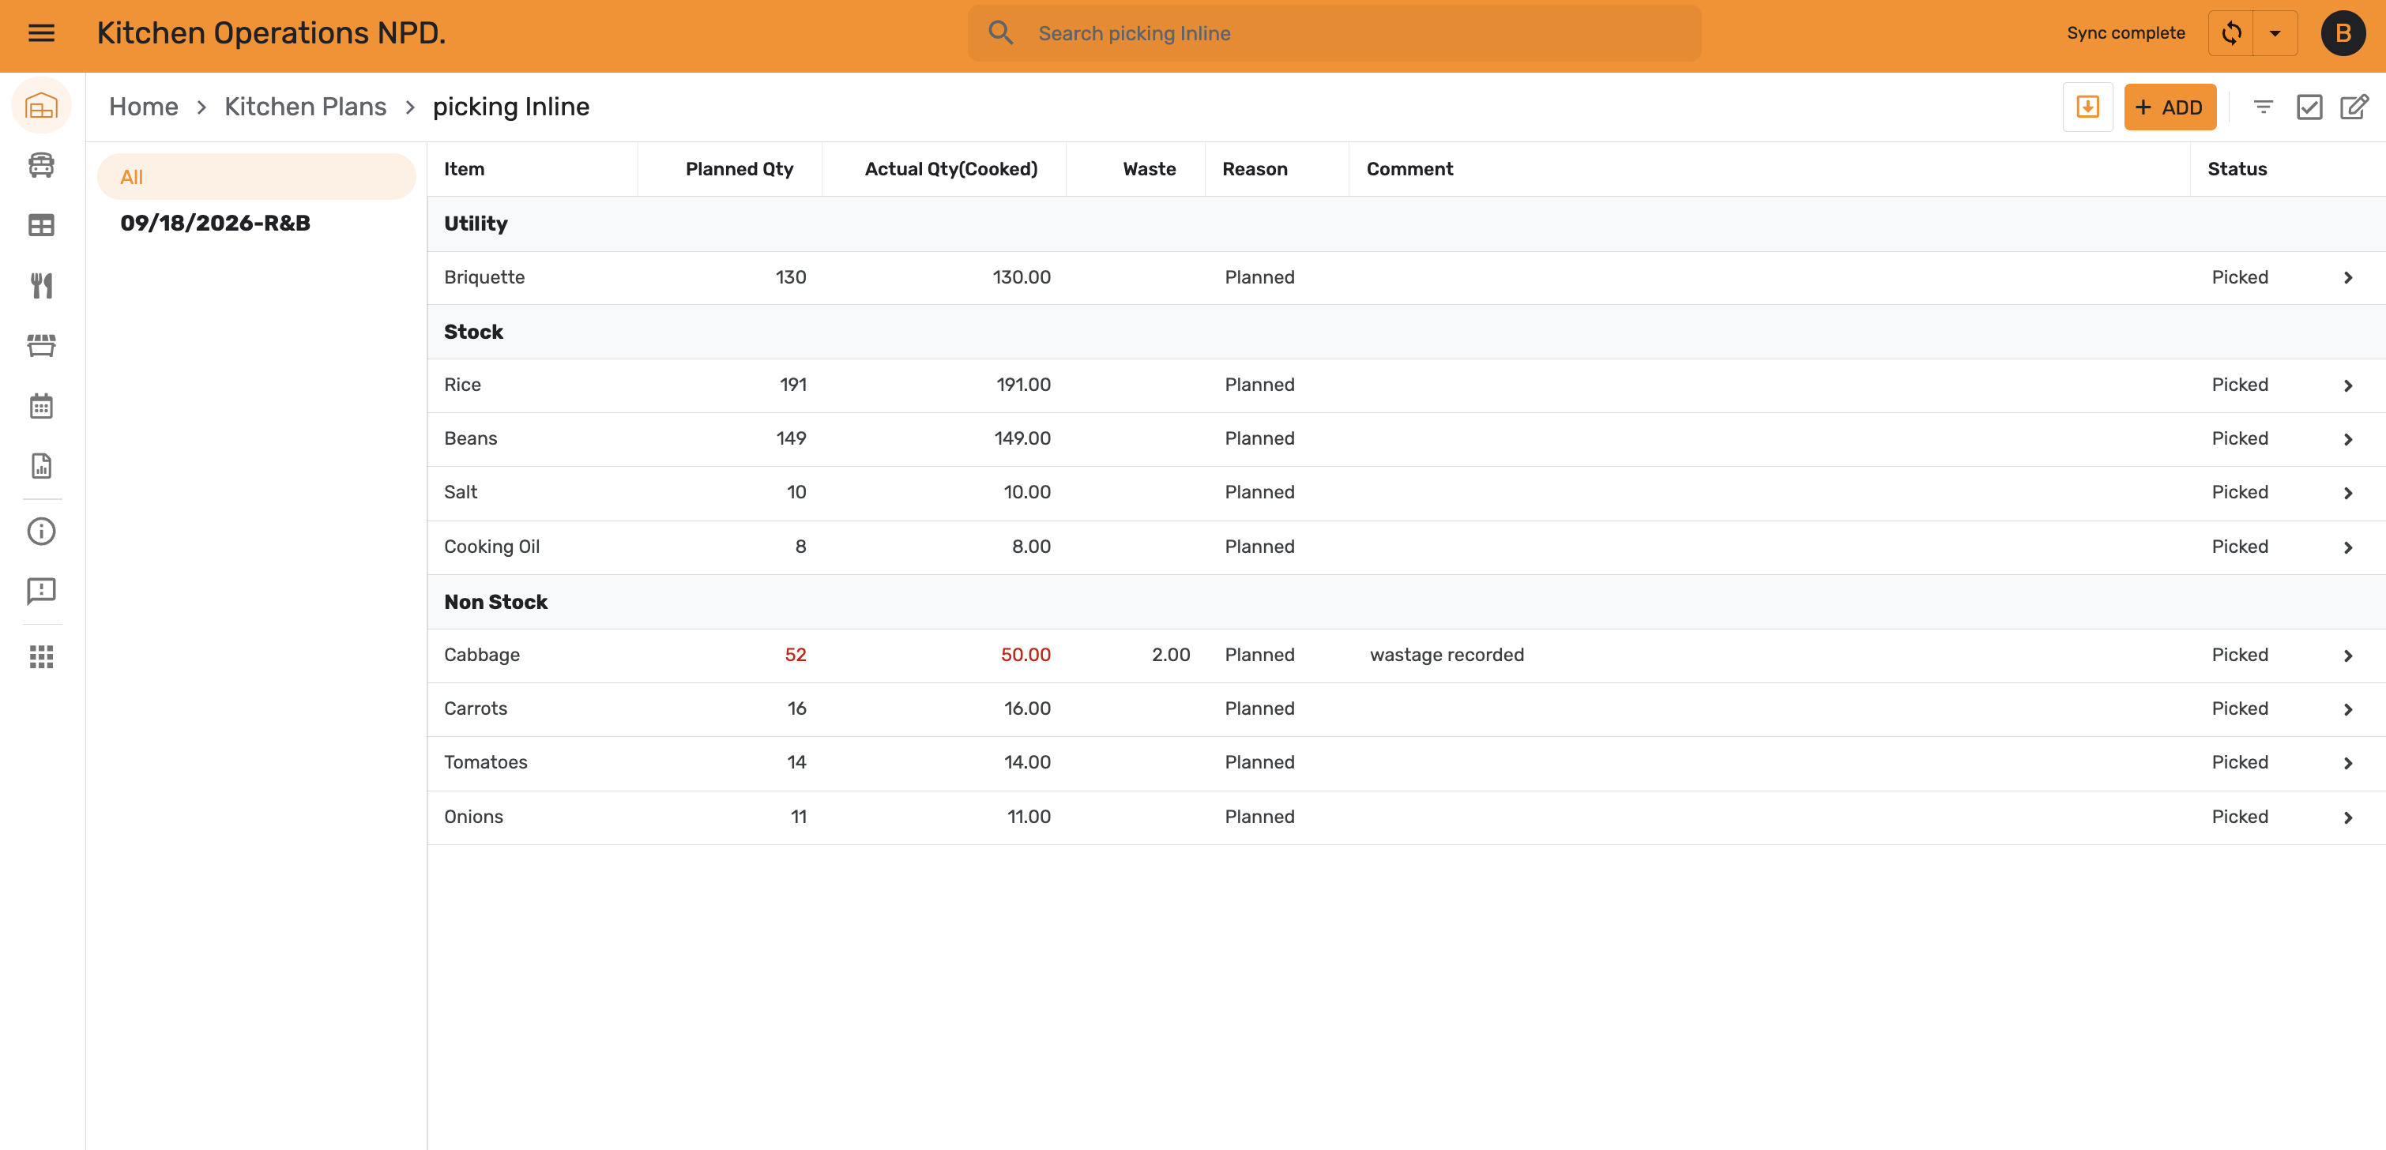Image resolution: width=2386 pixels, height=1150 pixels.
Task: Open the sync options dropdown arrow
Action: click(2275, 33)
